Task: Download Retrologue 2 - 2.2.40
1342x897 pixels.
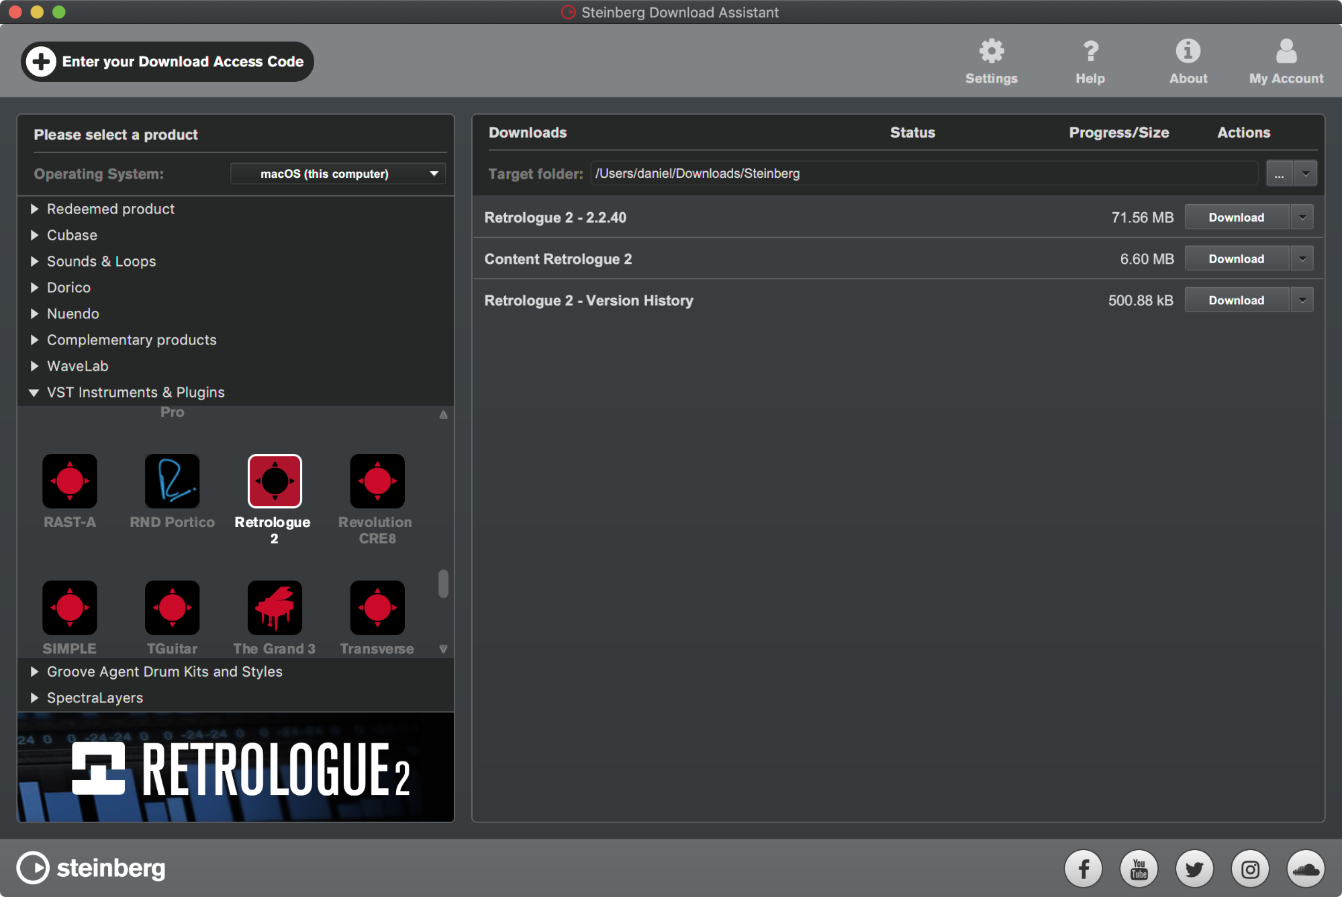Action: coord(1237,218)
